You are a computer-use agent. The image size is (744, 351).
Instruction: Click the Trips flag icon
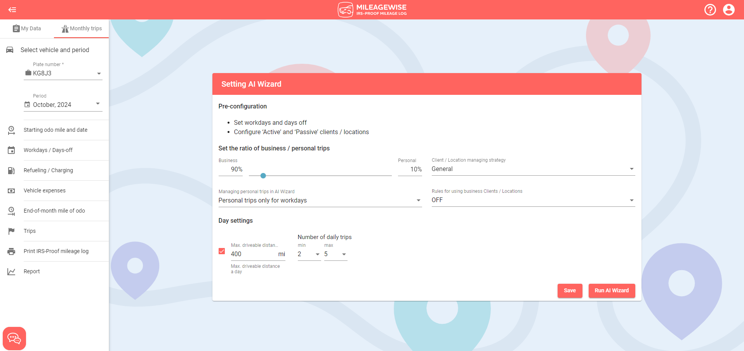(x=11, y=231)
